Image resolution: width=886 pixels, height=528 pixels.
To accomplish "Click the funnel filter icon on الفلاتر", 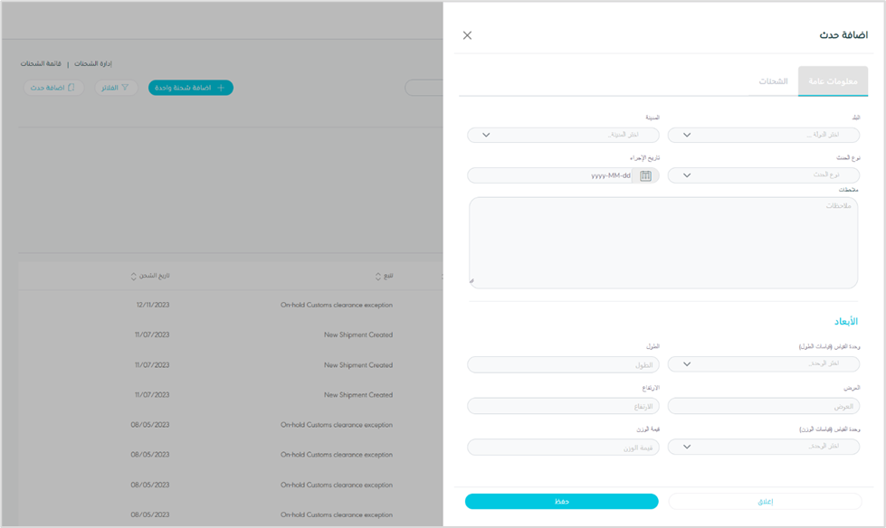I will [126, 88].
